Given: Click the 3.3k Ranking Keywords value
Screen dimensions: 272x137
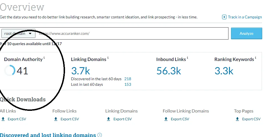Looking at the screenshot, I should coord(224,71).
